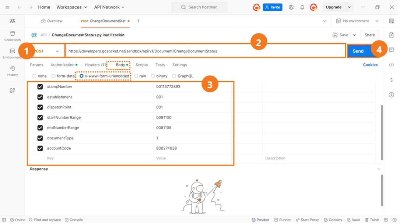Image resolution: width=400 pixels, height=224 pixels.
Task: Switch to the Params tab
Action: (36, 65)
